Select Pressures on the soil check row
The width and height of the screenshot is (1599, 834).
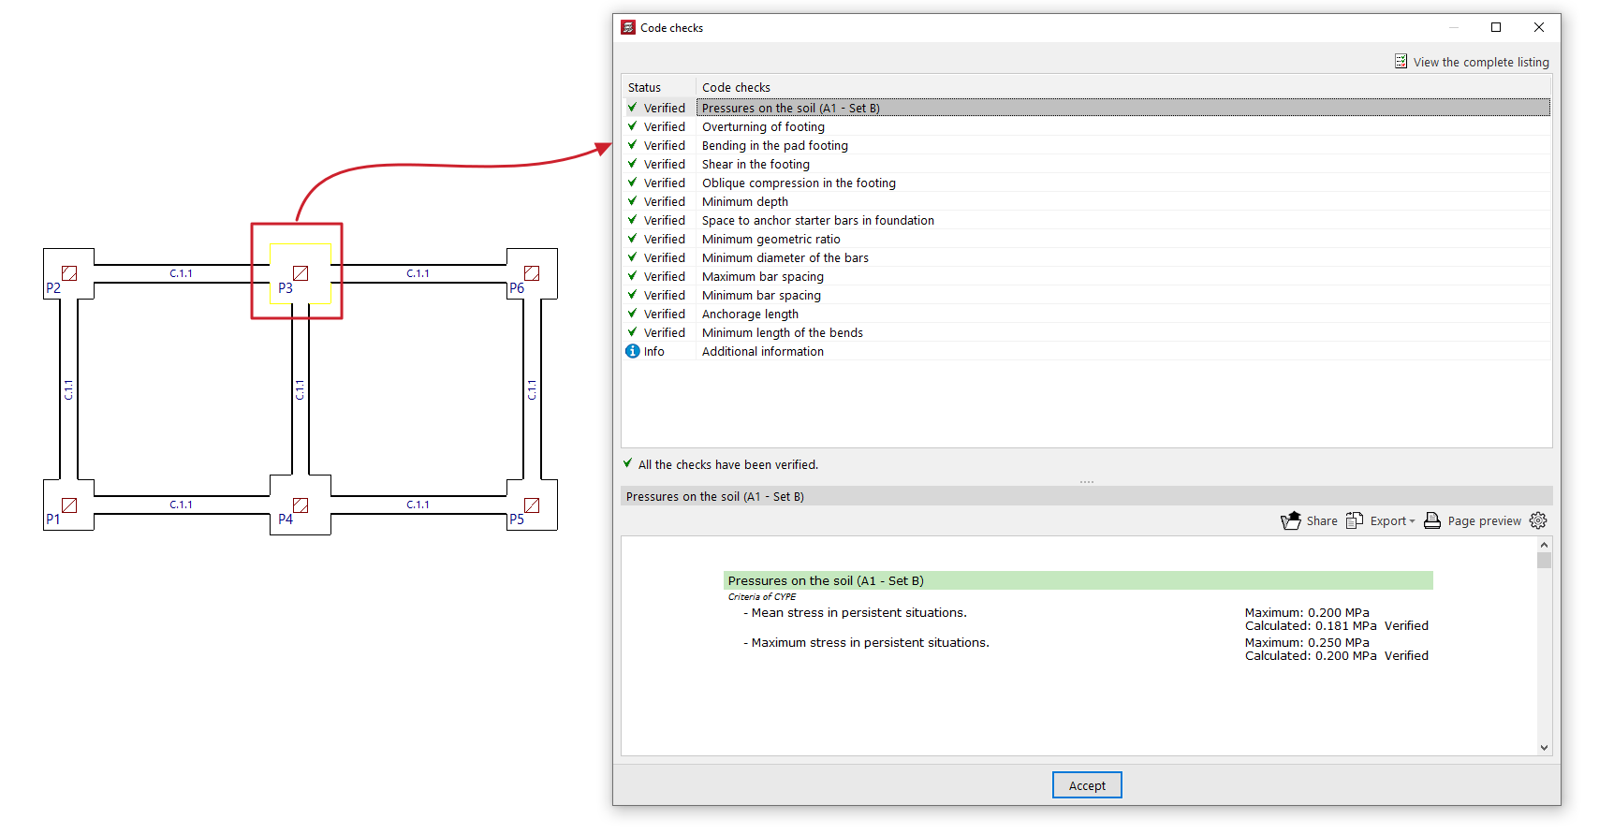(x=1086, y=108)
